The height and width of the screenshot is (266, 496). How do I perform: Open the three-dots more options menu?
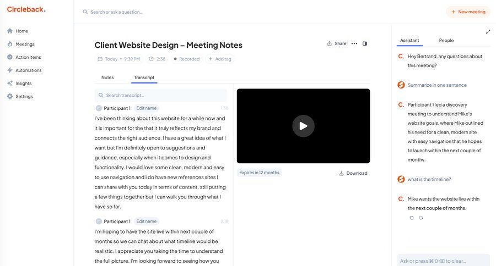[x=354, y=43]
